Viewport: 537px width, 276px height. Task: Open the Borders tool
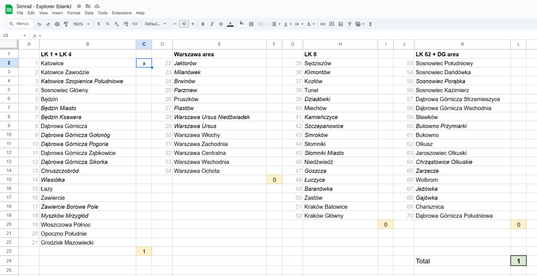tap(251, 24)
